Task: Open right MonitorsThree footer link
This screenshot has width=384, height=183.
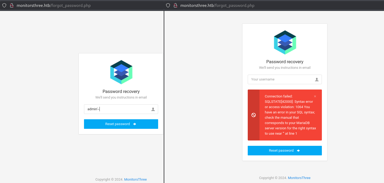Action: 299,178
